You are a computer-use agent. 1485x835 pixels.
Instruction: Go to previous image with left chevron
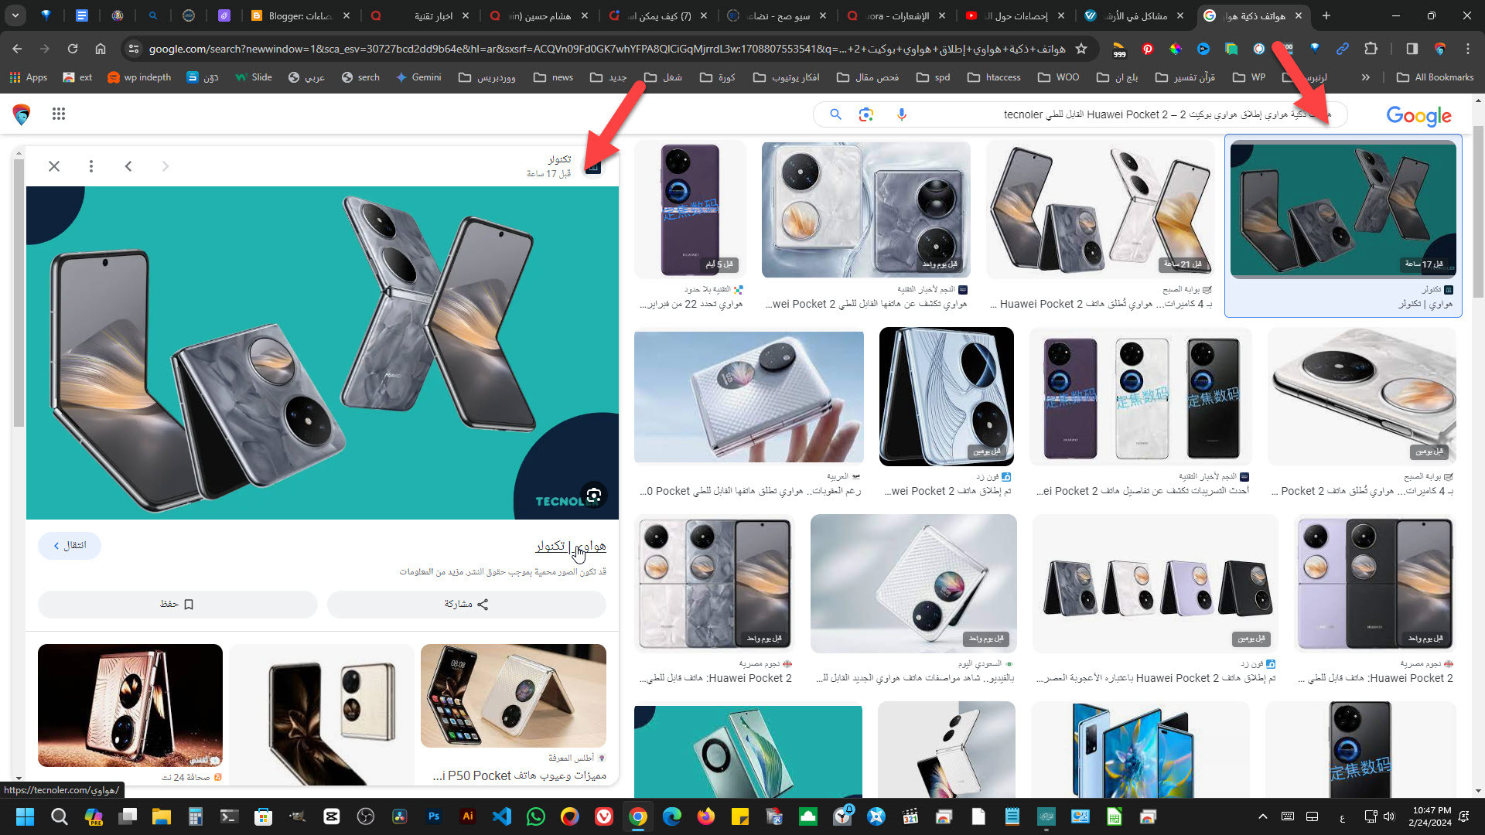128,166
